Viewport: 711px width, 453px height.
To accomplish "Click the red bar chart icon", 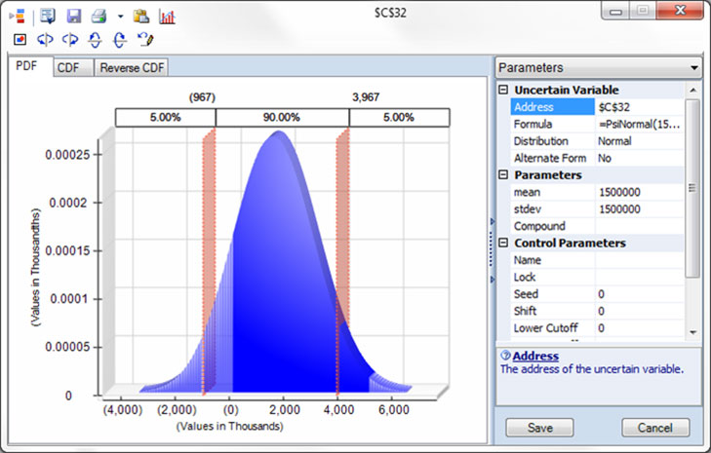I will (x=167, y=17).
